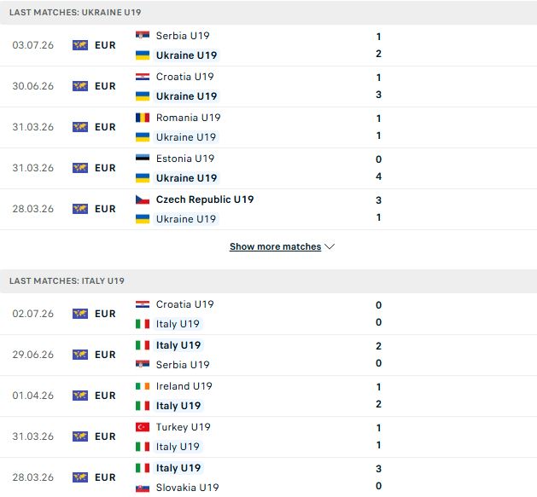Click Slovakia U19 team name
The height and width of the screenshot is (497, 537).
coord(187,488)
